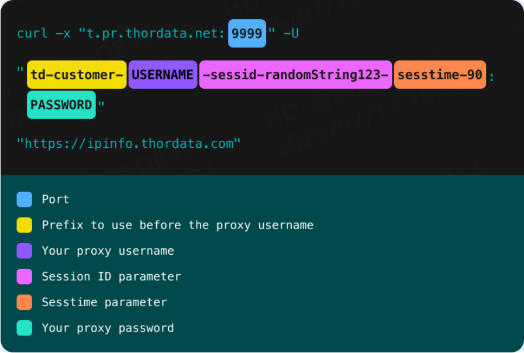Image resolution: width=524 pixels, height=353 pixels.
Task: Click the pink Session ID legend swatch
Action: (25, 276)
